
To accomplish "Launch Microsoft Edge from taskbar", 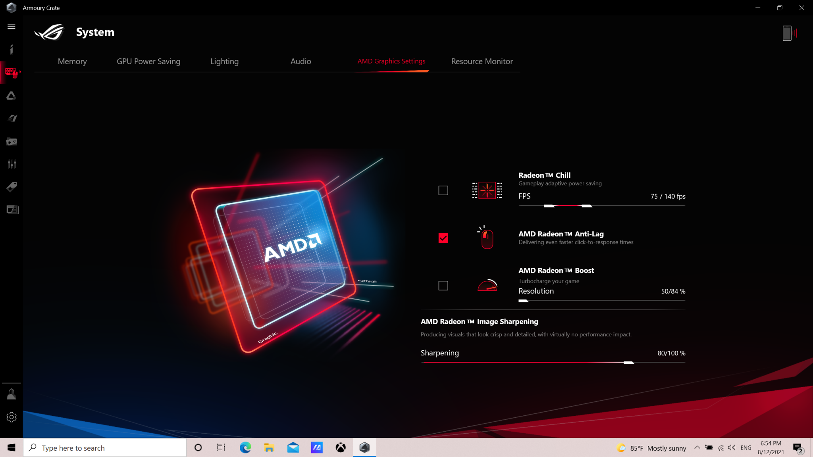I will coord(245,447).
